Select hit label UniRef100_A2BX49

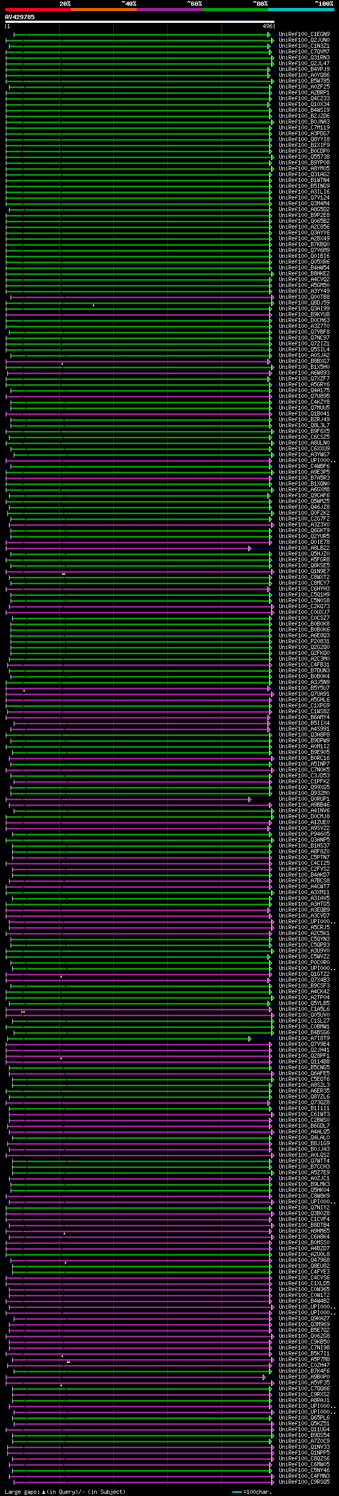click(304, 239)
